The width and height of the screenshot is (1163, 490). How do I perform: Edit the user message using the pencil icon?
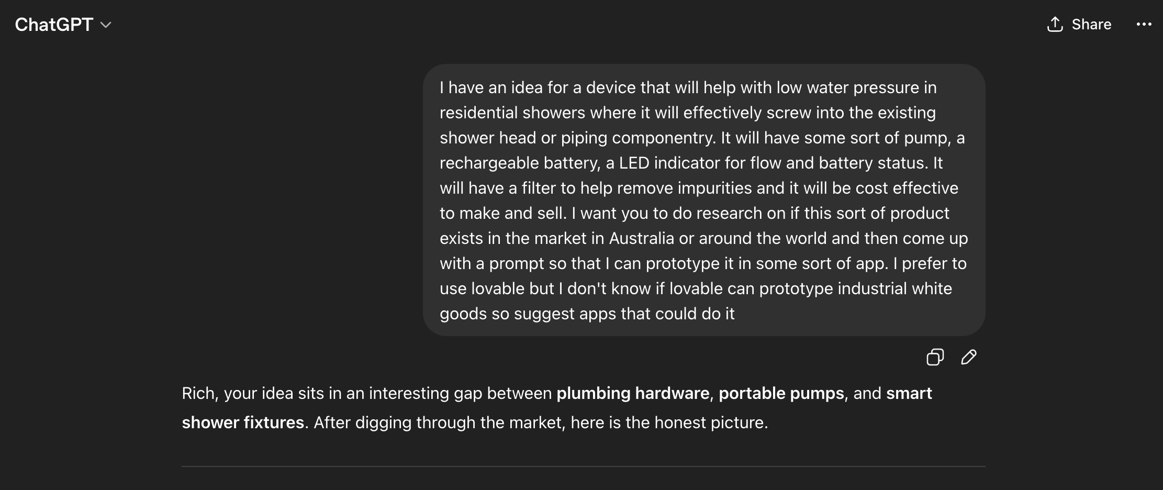(968, 357)
